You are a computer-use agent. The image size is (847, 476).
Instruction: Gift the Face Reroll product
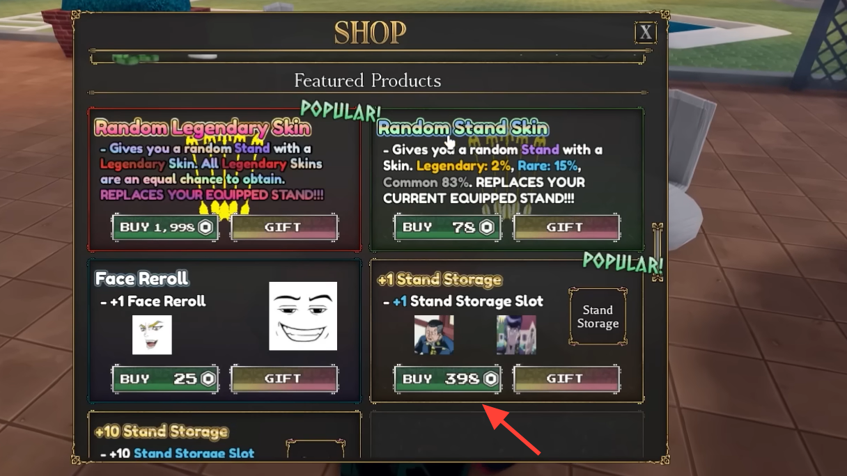coord(284,379)
